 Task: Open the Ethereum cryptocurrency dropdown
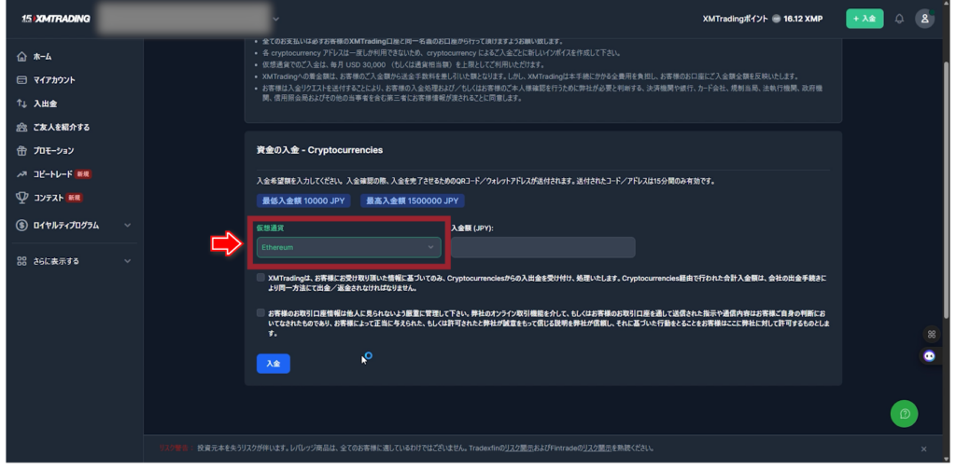point(349,247)
